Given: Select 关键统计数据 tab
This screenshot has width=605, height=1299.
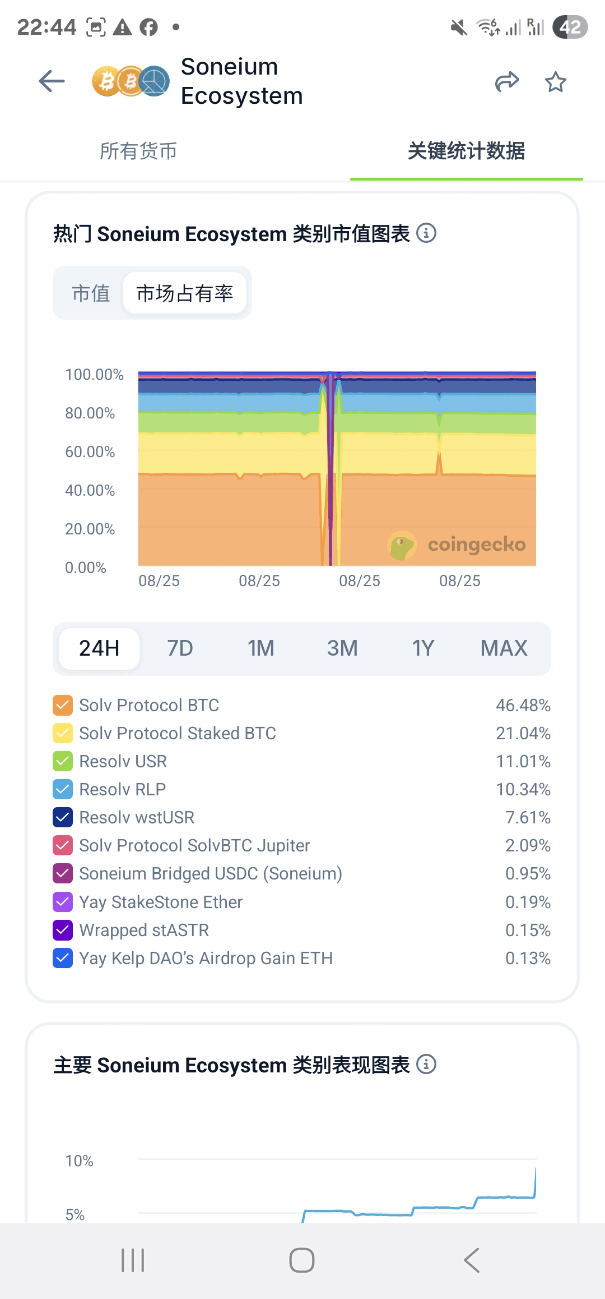Looking at the screenshot, I should [466, 151].
